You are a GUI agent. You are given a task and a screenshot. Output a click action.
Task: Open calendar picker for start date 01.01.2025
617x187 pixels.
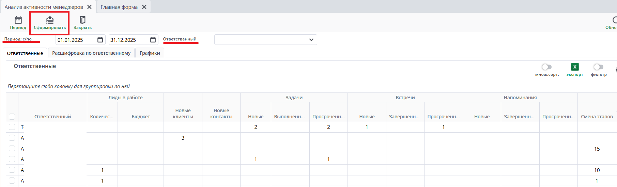(x=100, y=40)
